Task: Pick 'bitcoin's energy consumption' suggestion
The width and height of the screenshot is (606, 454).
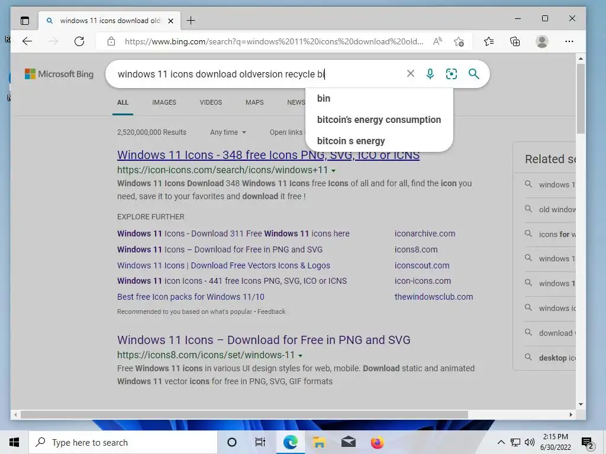Action: pos(379,119)
